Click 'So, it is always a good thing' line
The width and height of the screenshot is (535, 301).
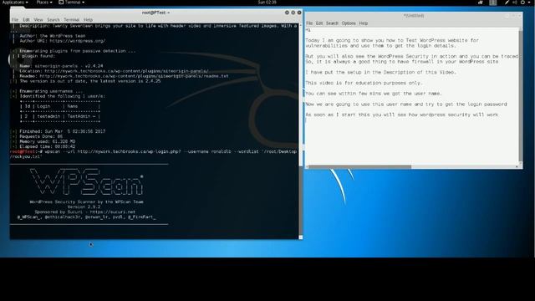click(402, 62)
